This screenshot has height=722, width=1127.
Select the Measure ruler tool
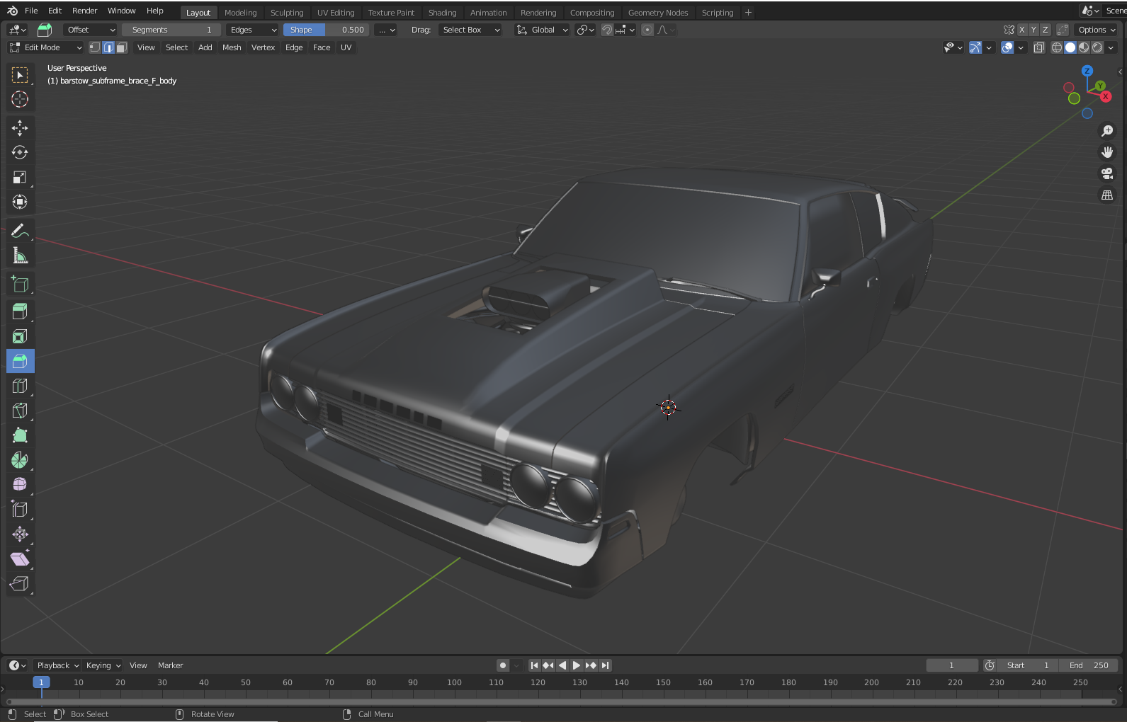20,256
